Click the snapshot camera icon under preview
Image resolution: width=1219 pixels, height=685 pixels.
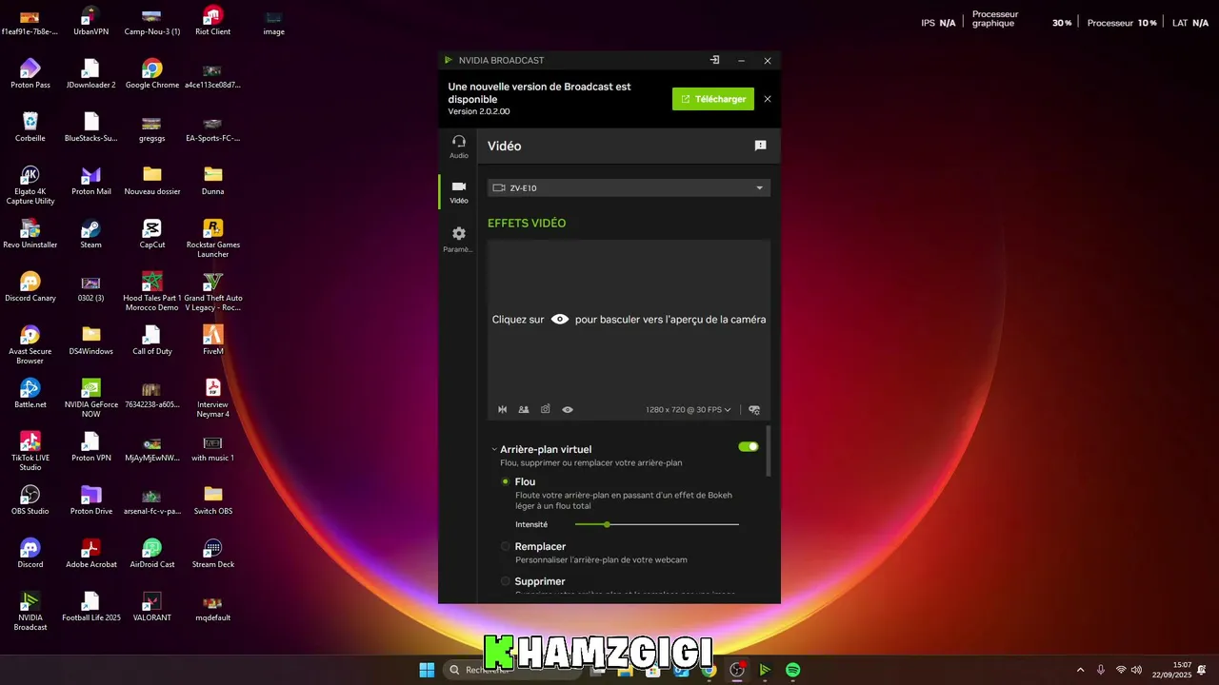pos(546,410)
